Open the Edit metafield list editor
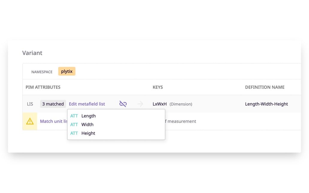Image resolution: width=309 pixels, height=193 pixels. (x=87, y=104)
